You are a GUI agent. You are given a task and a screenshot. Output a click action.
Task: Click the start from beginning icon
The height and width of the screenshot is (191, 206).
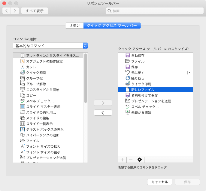127,112
